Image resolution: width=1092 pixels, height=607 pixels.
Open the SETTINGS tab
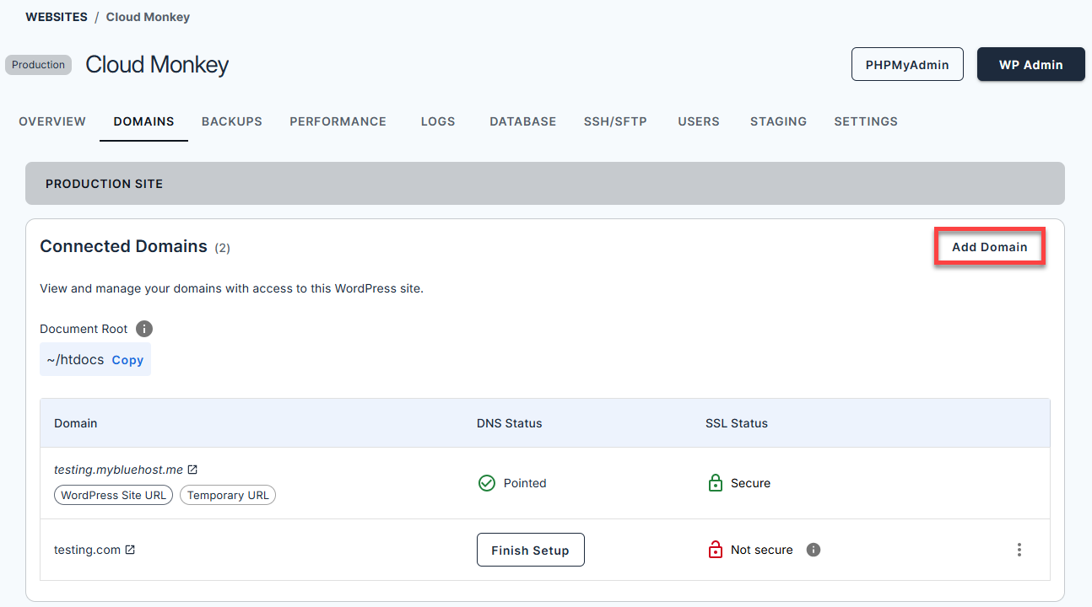point(865,121)
